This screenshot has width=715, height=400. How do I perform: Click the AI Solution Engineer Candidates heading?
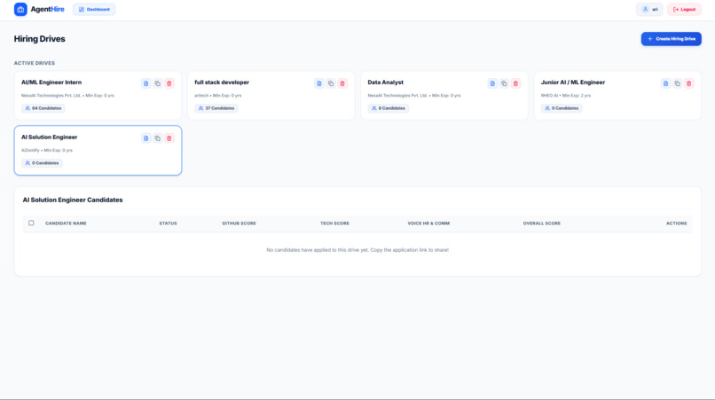point(73,200)
